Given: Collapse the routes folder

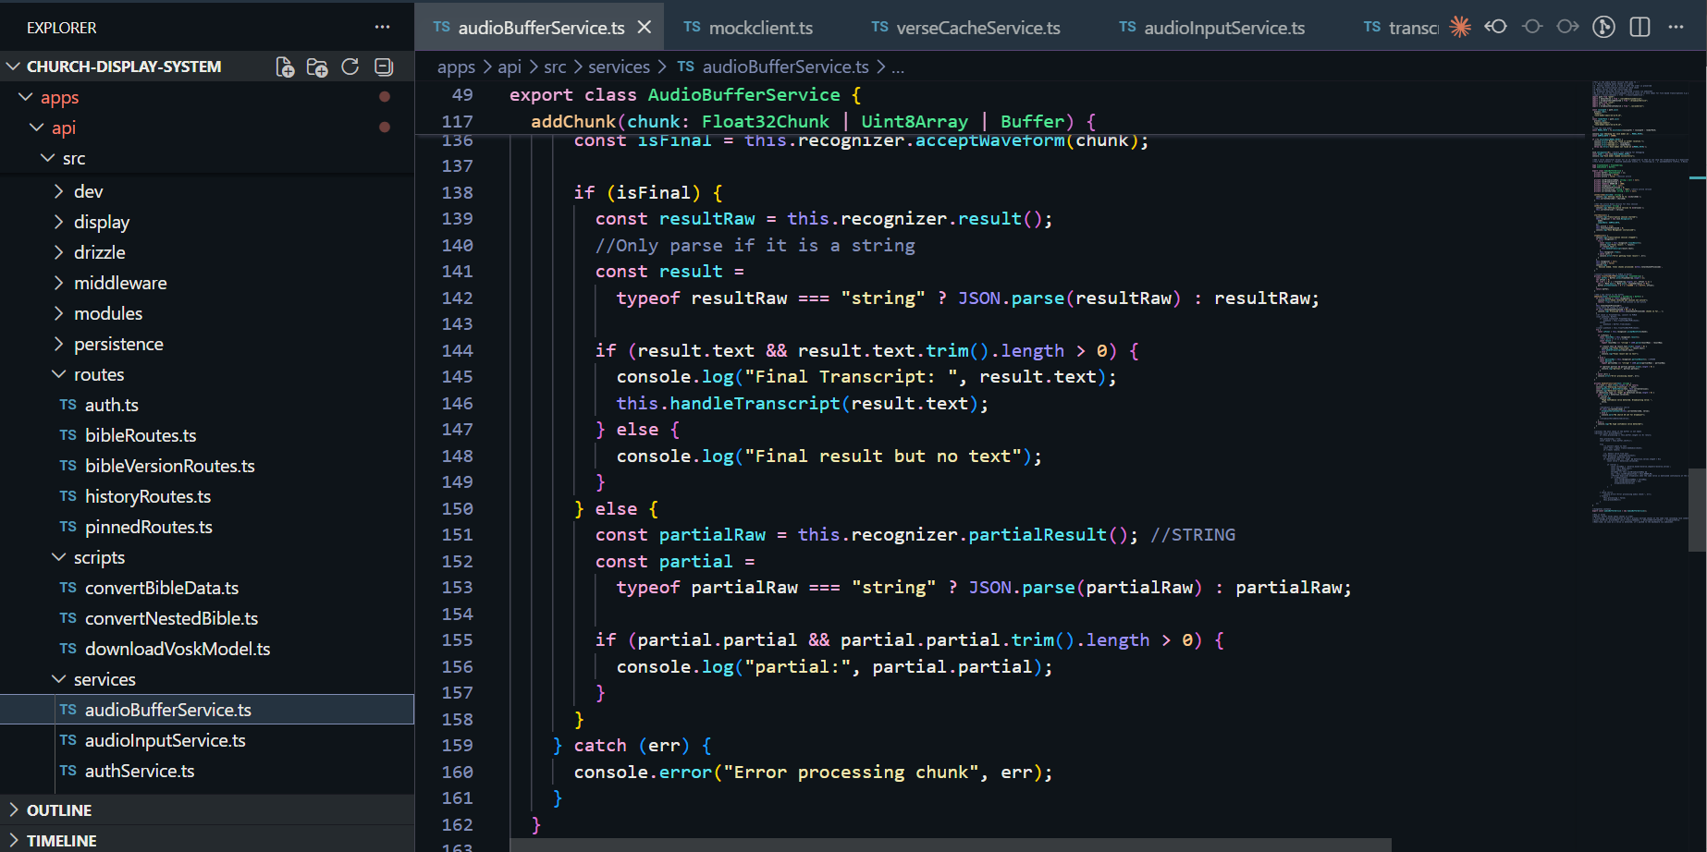Looking at the screenshot, I should coord(98,374).
